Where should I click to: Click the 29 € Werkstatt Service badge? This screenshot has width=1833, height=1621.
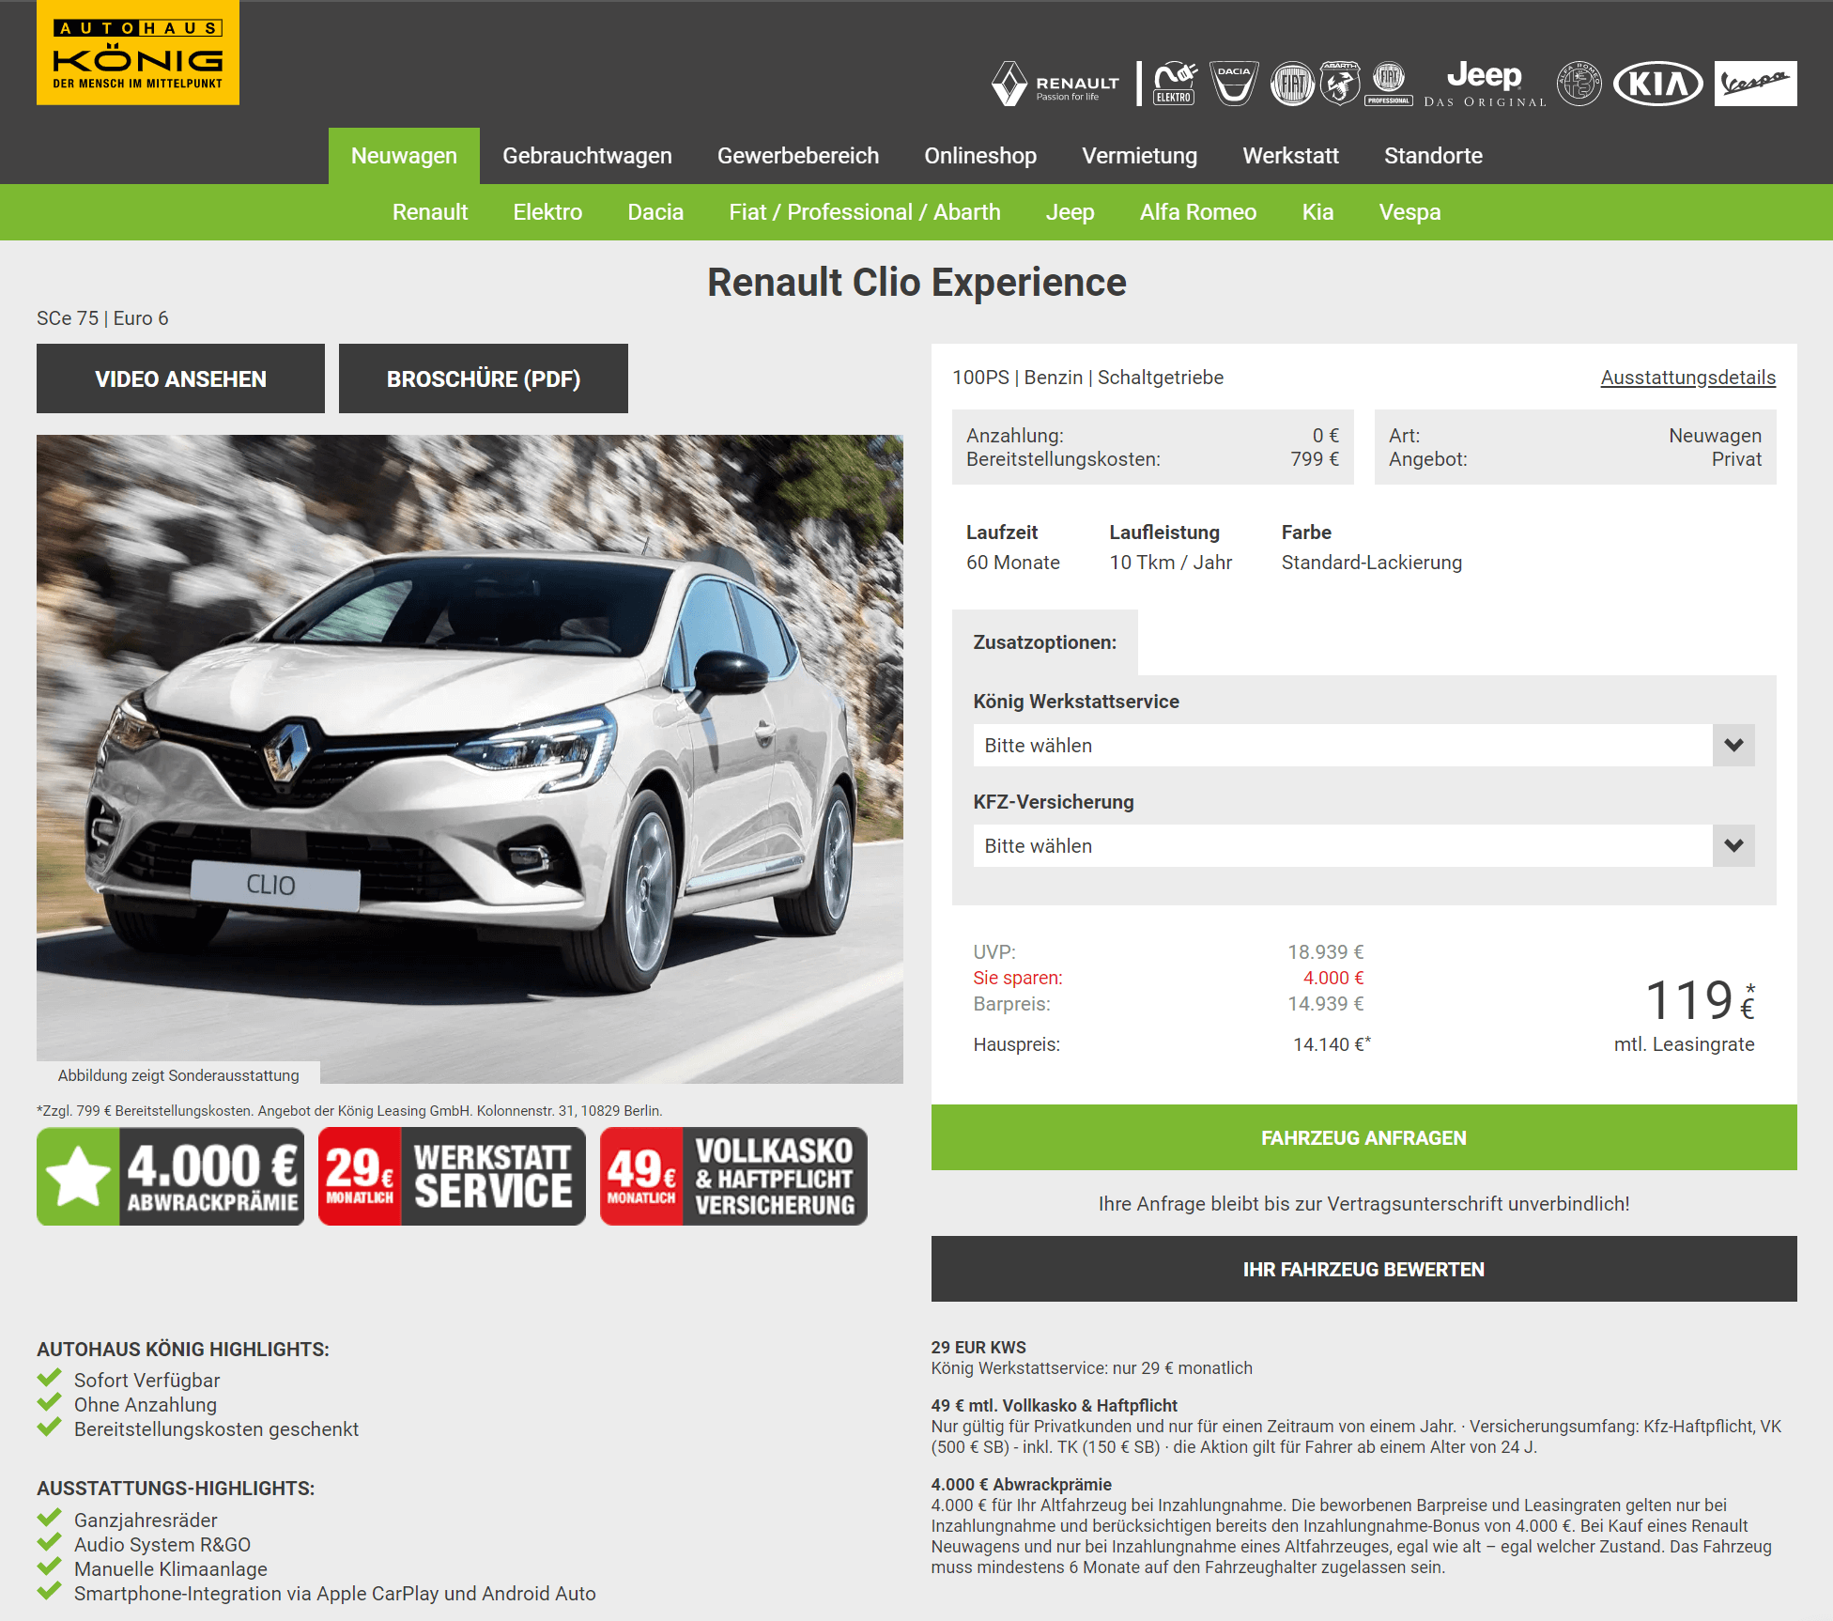[452, 1177]
